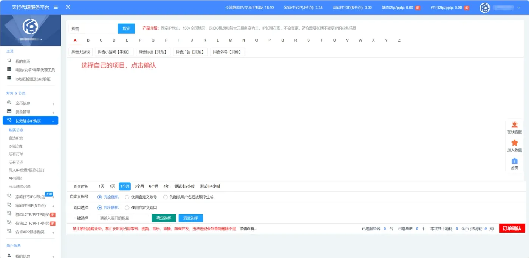Select 使用自定义账号 radio option
This screenshot has width=529, height=258.
(x=127, y=197)
